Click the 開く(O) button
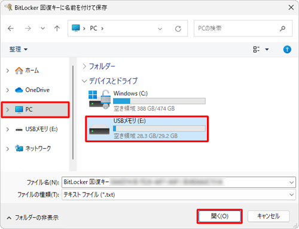The width and height of the screenshot is (299, 229). (219, 216)
